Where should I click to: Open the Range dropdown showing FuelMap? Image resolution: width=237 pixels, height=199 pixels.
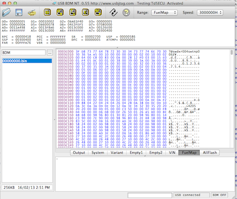click(164, 12)
